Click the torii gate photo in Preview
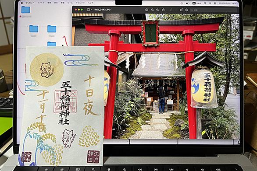 click(x=156, y=76)
